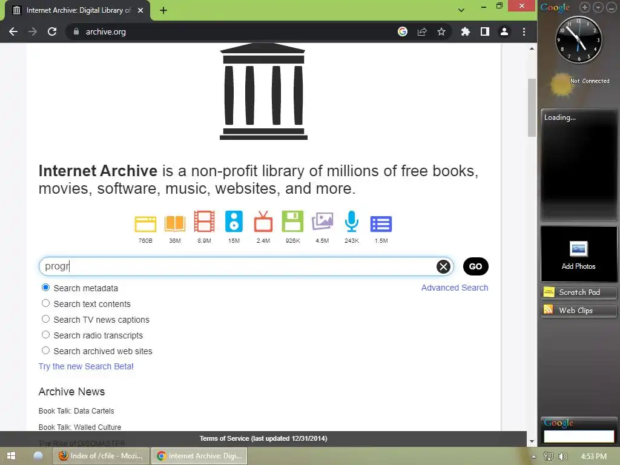Click page scrollbar down arrow
The height and width of the screenshot is (465, 620).
[532, 441]
